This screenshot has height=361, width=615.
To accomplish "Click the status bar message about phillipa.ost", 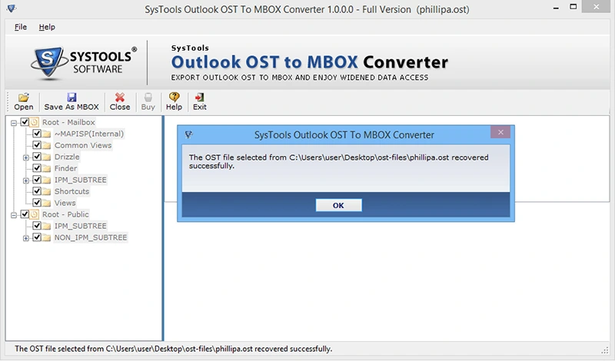I will pos(174,349).
